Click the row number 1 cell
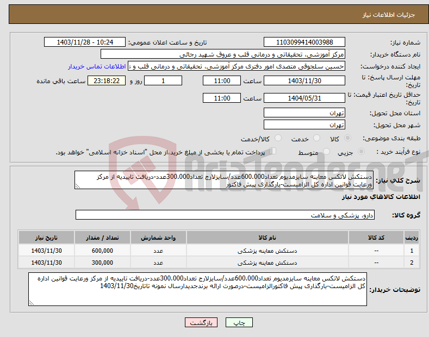 412,251
